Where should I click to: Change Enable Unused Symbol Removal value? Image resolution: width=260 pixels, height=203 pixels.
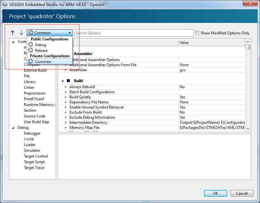[x=212, y=107]
